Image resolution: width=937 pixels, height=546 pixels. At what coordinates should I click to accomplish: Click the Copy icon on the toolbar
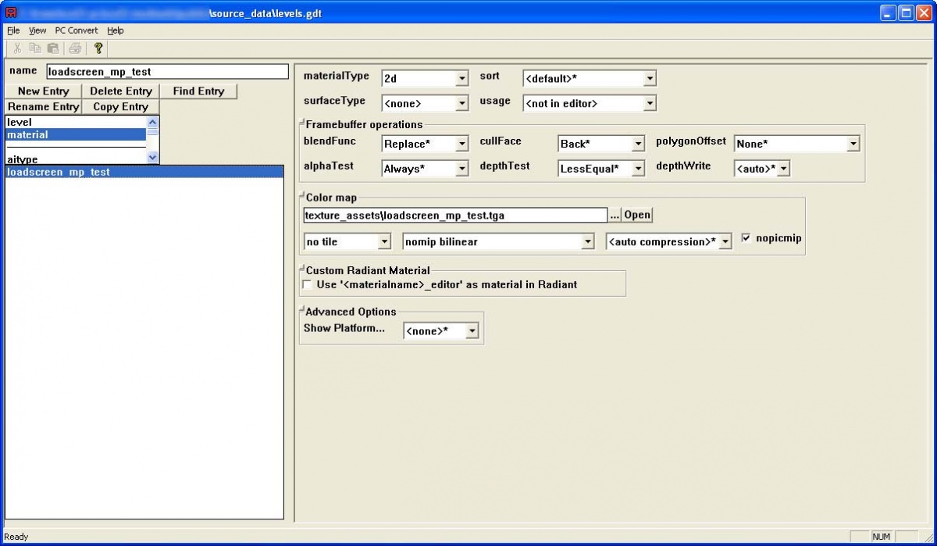[34, 48]
